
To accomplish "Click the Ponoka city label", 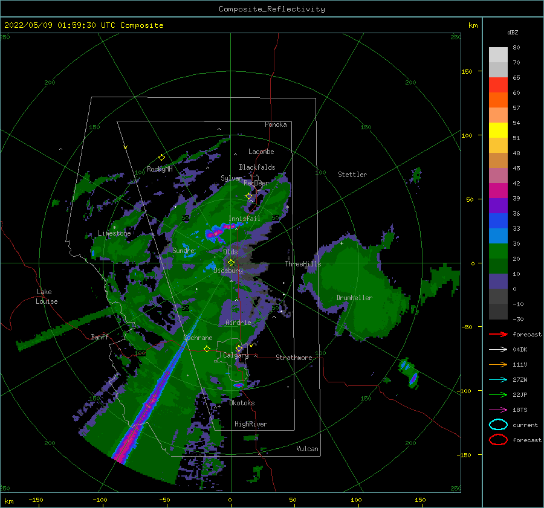I will point(276,124).
